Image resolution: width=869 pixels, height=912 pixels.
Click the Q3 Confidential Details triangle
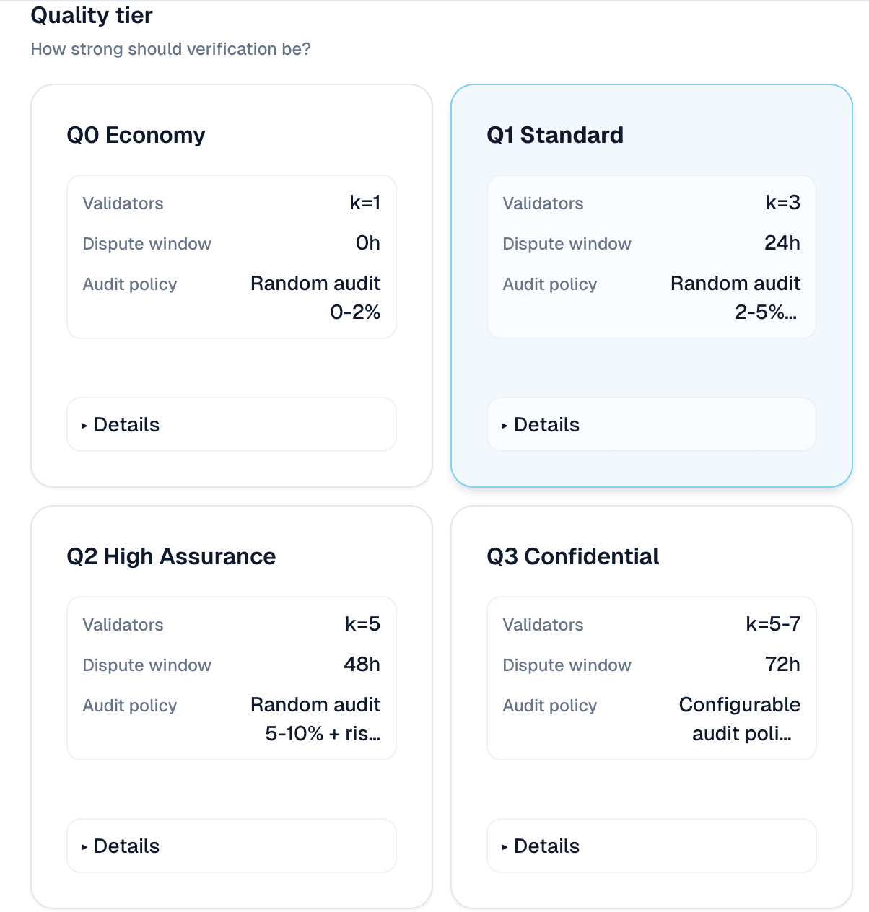click(505, 847)
